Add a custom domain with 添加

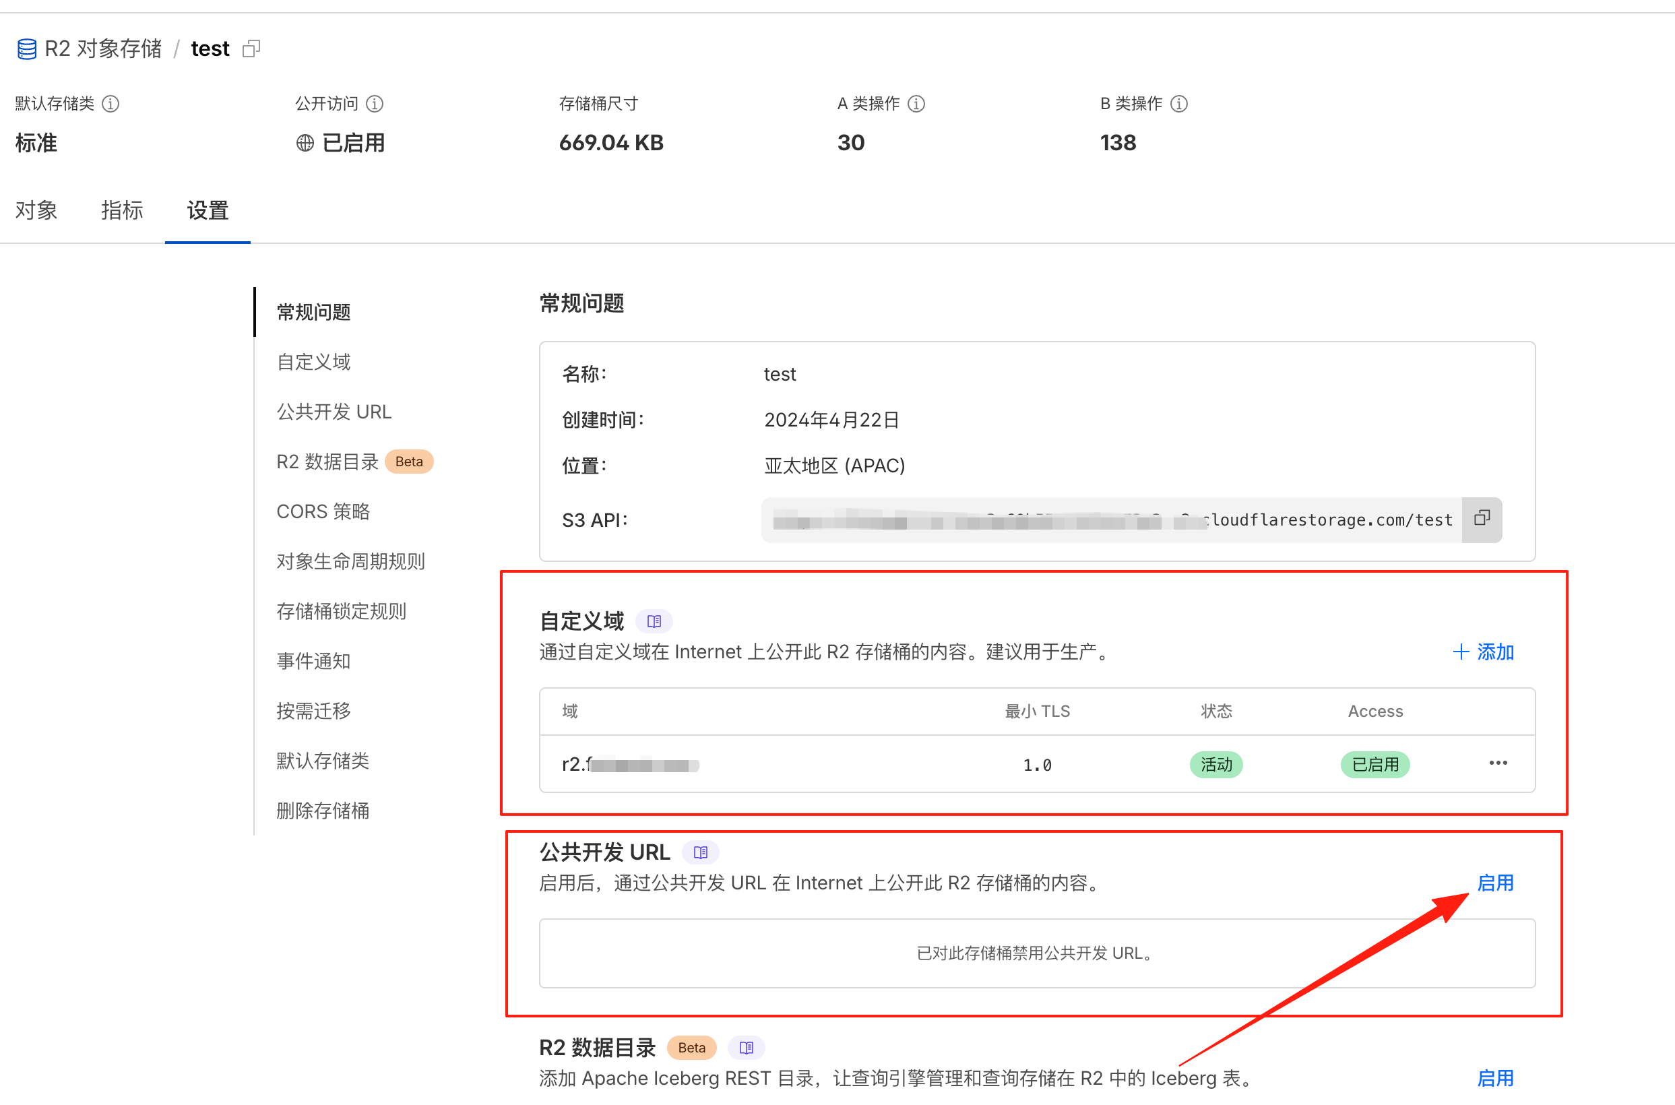pyautogui.click(x=1484, y=651)
